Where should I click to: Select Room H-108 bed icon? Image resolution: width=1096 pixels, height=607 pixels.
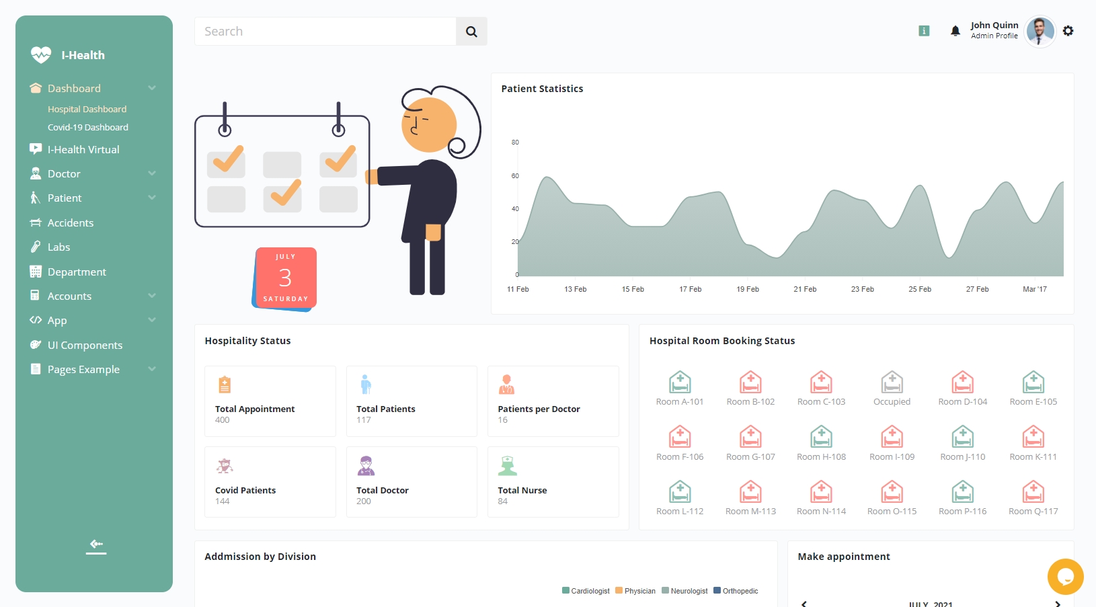[821, 437]
